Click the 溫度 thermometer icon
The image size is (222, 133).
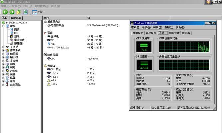[45, 33]
